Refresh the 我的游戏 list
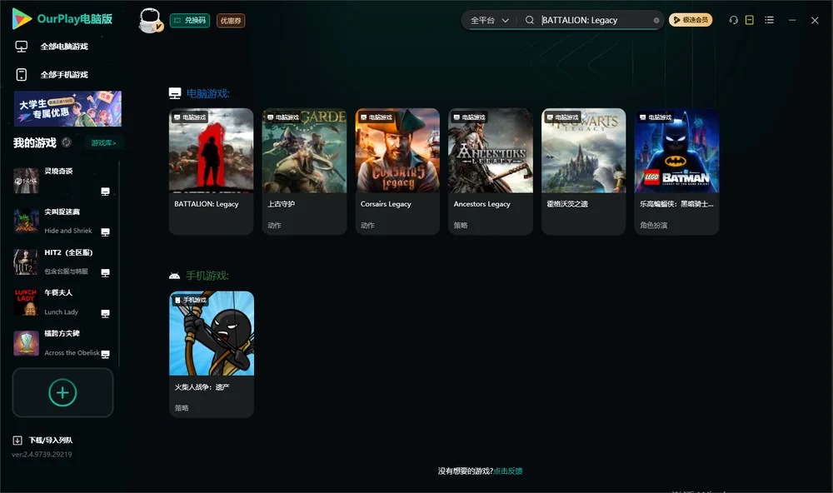 [67, 142]
